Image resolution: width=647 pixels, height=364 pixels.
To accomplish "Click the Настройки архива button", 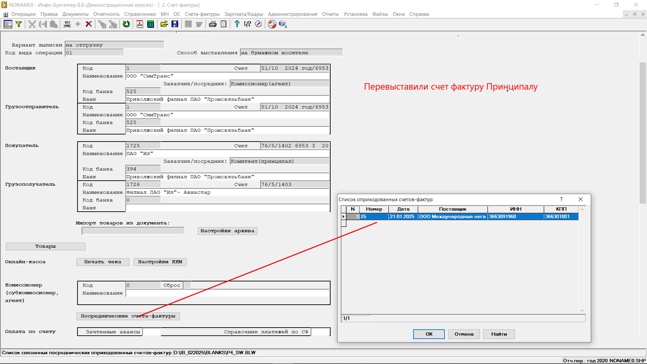I will tap(227, 231).
